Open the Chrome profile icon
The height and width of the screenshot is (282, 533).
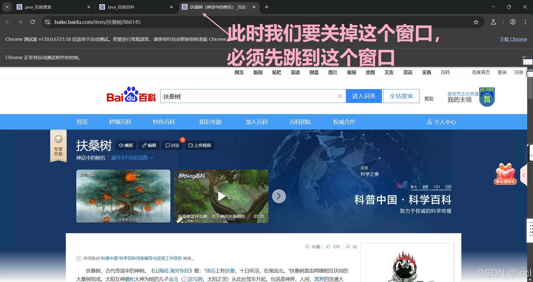tap(513, 22)
